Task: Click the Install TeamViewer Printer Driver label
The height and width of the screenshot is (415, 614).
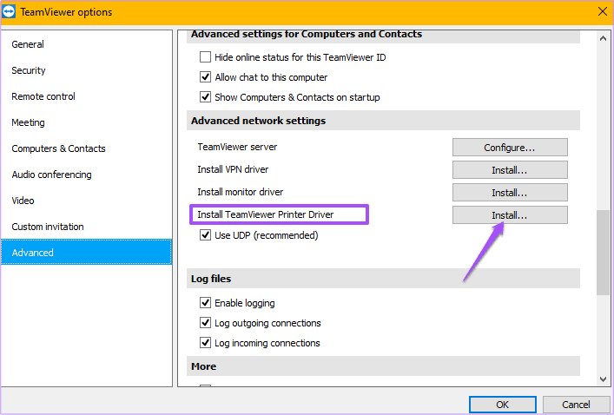Action: [266, 214]
